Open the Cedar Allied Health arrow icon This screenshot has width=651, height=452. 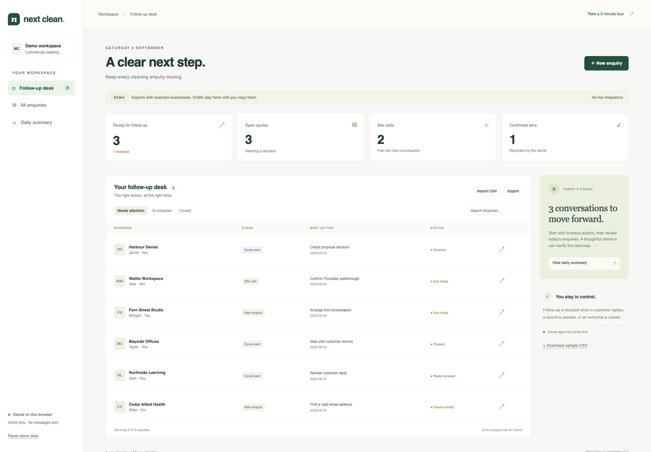(x=502, y=407)
